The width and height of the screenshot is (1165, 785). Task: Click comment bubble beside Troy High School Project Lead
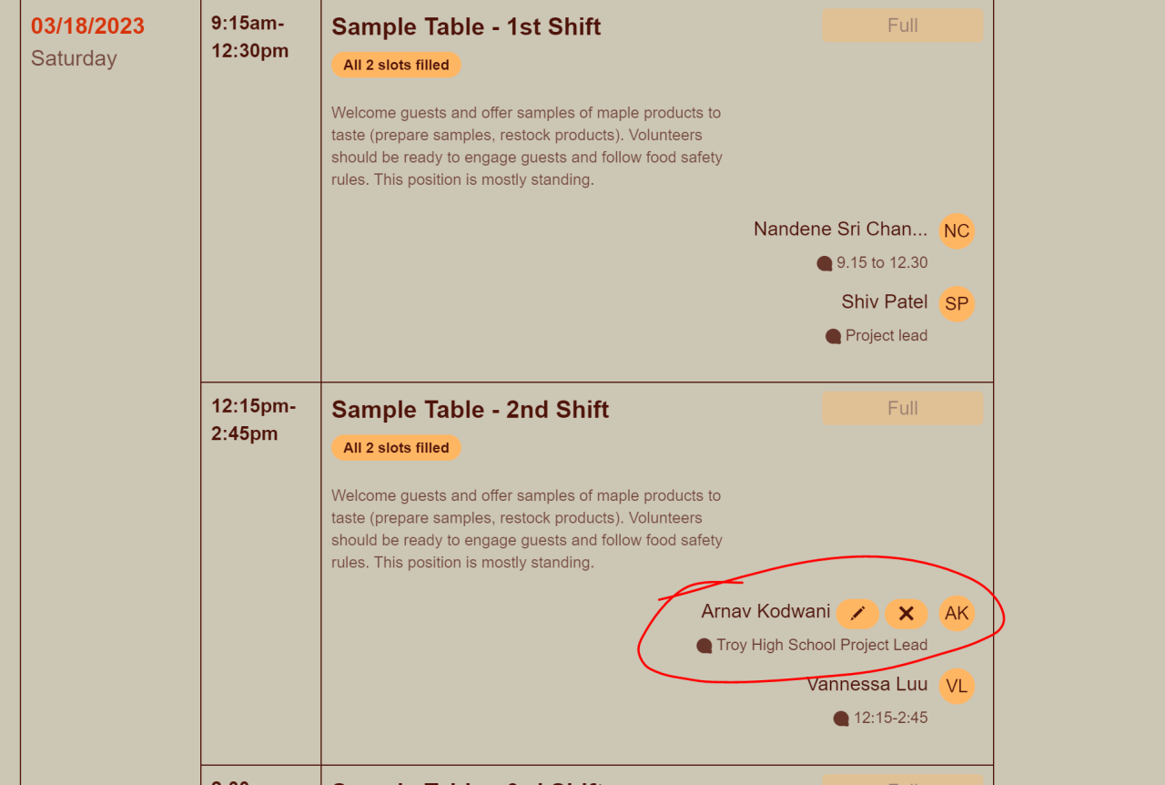[x=704, y=646]
